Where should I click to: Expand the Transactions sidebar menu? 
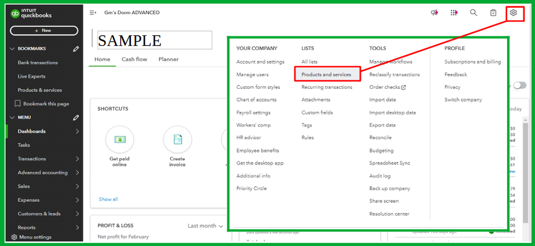pyautogui.click(x=44, y=159)
